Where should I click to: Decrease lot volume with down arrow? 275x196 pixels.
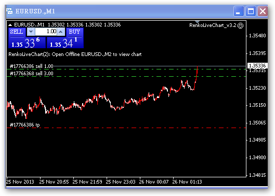click(31, 32)
